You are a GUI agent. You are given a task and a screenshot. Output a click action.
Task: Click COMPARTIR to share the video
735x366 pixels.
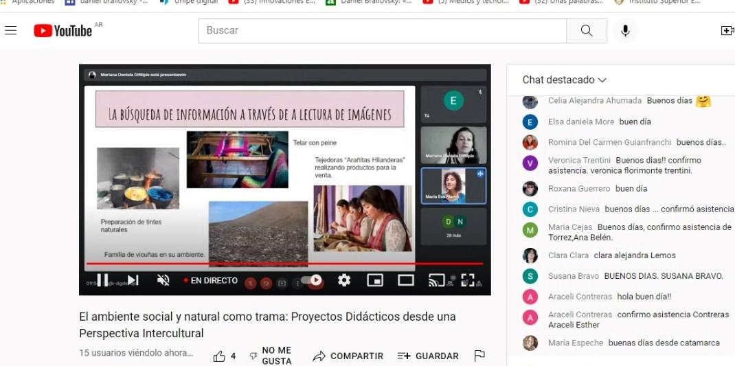tap(348, 356)
